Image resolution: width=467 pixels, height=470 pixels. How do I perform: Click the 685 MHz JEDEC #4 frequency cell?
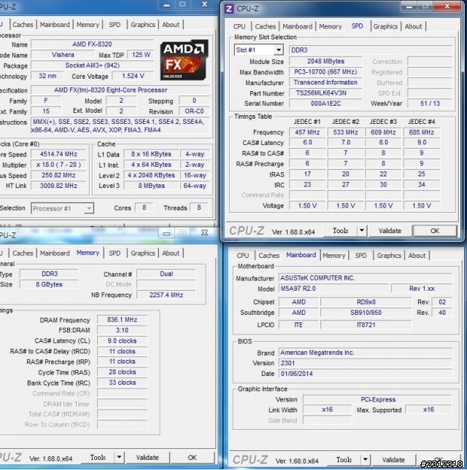coord(421,132)
